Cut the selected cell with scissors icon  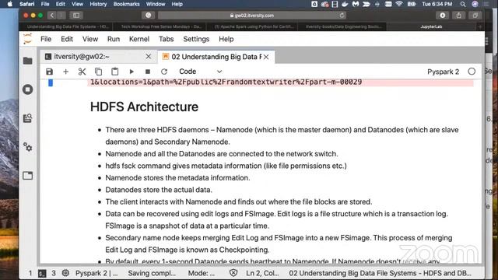(x=82, y=72)
